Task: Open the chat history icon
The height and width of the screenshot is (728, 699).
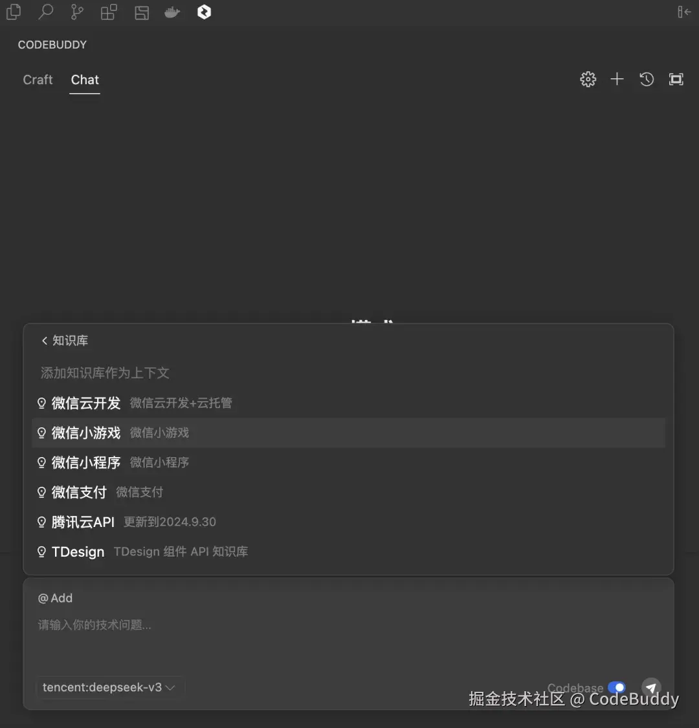Action: 646,79
